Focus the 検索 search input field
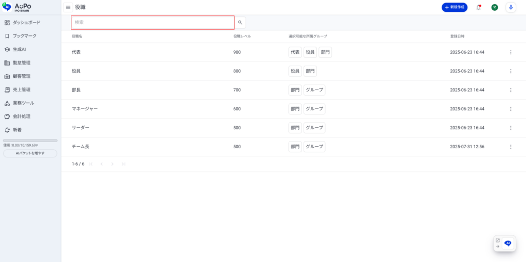 (x=153, y=23)
